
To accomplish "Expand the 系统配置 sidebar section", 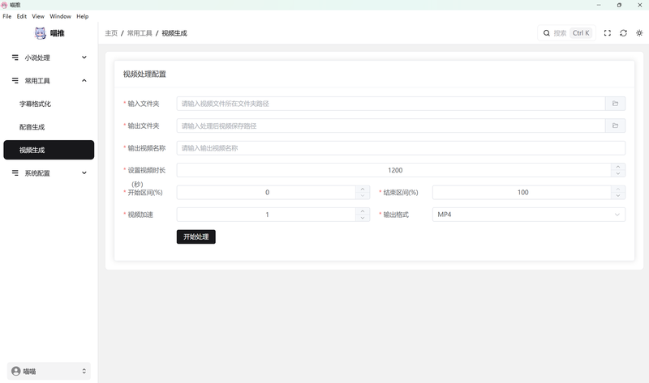I will coord(49,173).
